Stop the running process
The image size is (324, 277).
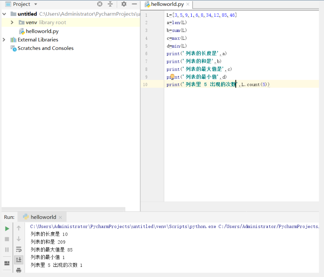pyautogui.click(x=7, y=239)
